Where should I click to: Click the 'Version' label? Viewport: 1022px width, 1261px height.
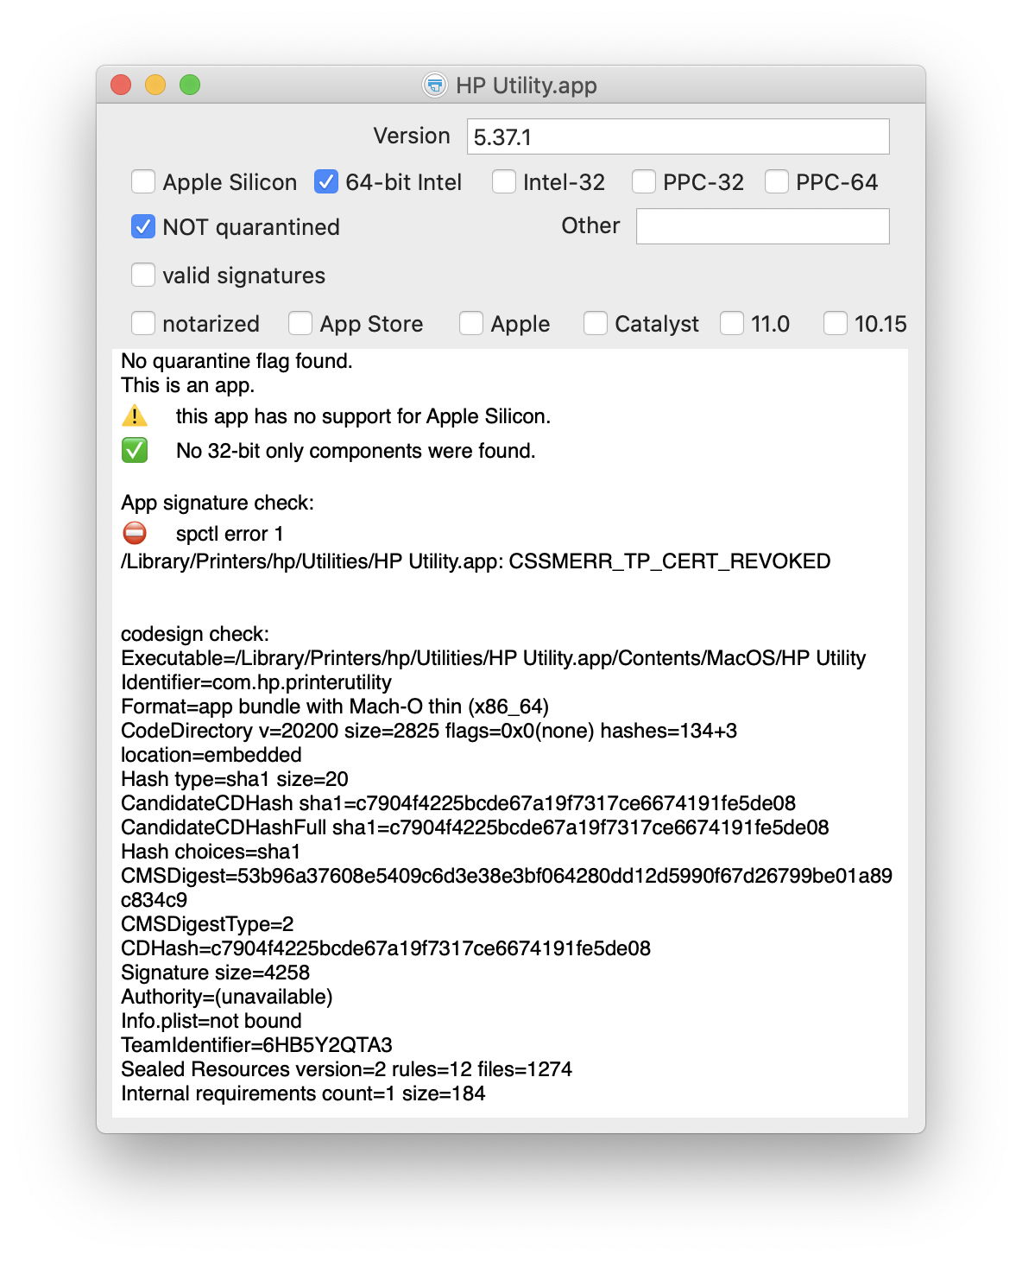pos(412,136)
